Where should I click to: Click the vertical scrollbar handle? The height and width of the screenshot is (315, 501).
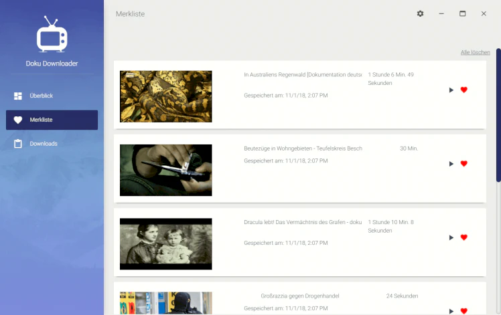tap(498, 116)
